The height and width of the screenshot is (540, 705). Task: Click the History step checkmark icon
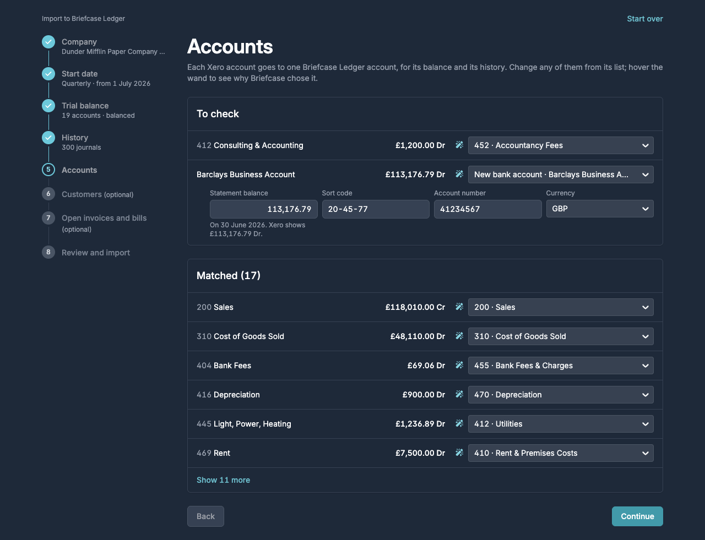[48, 138]
